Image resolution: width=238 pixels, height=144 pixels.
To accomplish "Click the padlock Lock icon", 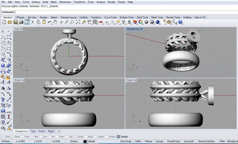I will coord(129,22).
